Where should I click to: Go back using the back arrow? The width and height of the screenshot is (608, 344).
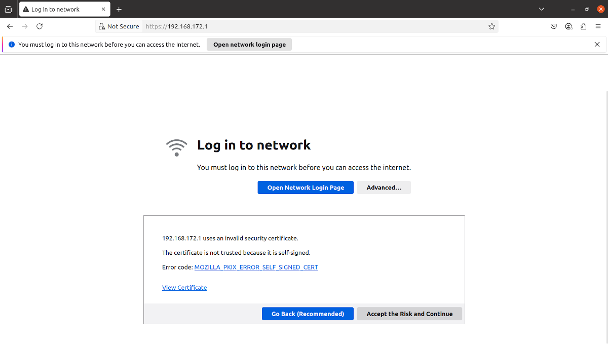tap(10, 26)
